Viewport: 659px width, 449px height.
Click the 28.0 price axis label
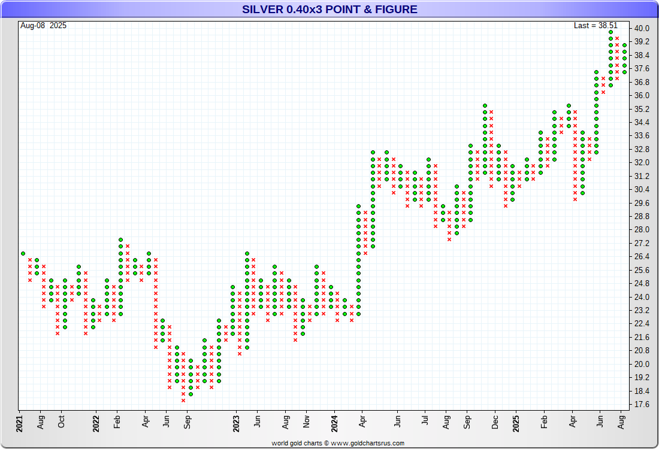tap(642, 230)
